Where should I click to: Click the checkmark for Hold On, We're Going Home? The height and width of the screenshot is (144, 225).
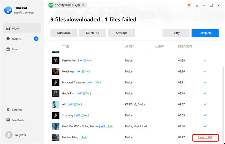pos(205,126)
